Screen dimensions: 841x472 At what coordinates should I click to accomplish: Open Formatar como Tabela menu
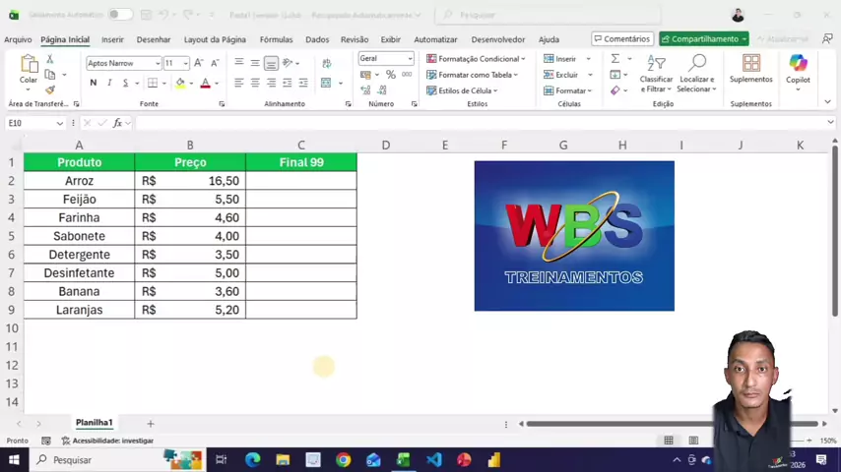pyautogui.click(x=472, y=75)
